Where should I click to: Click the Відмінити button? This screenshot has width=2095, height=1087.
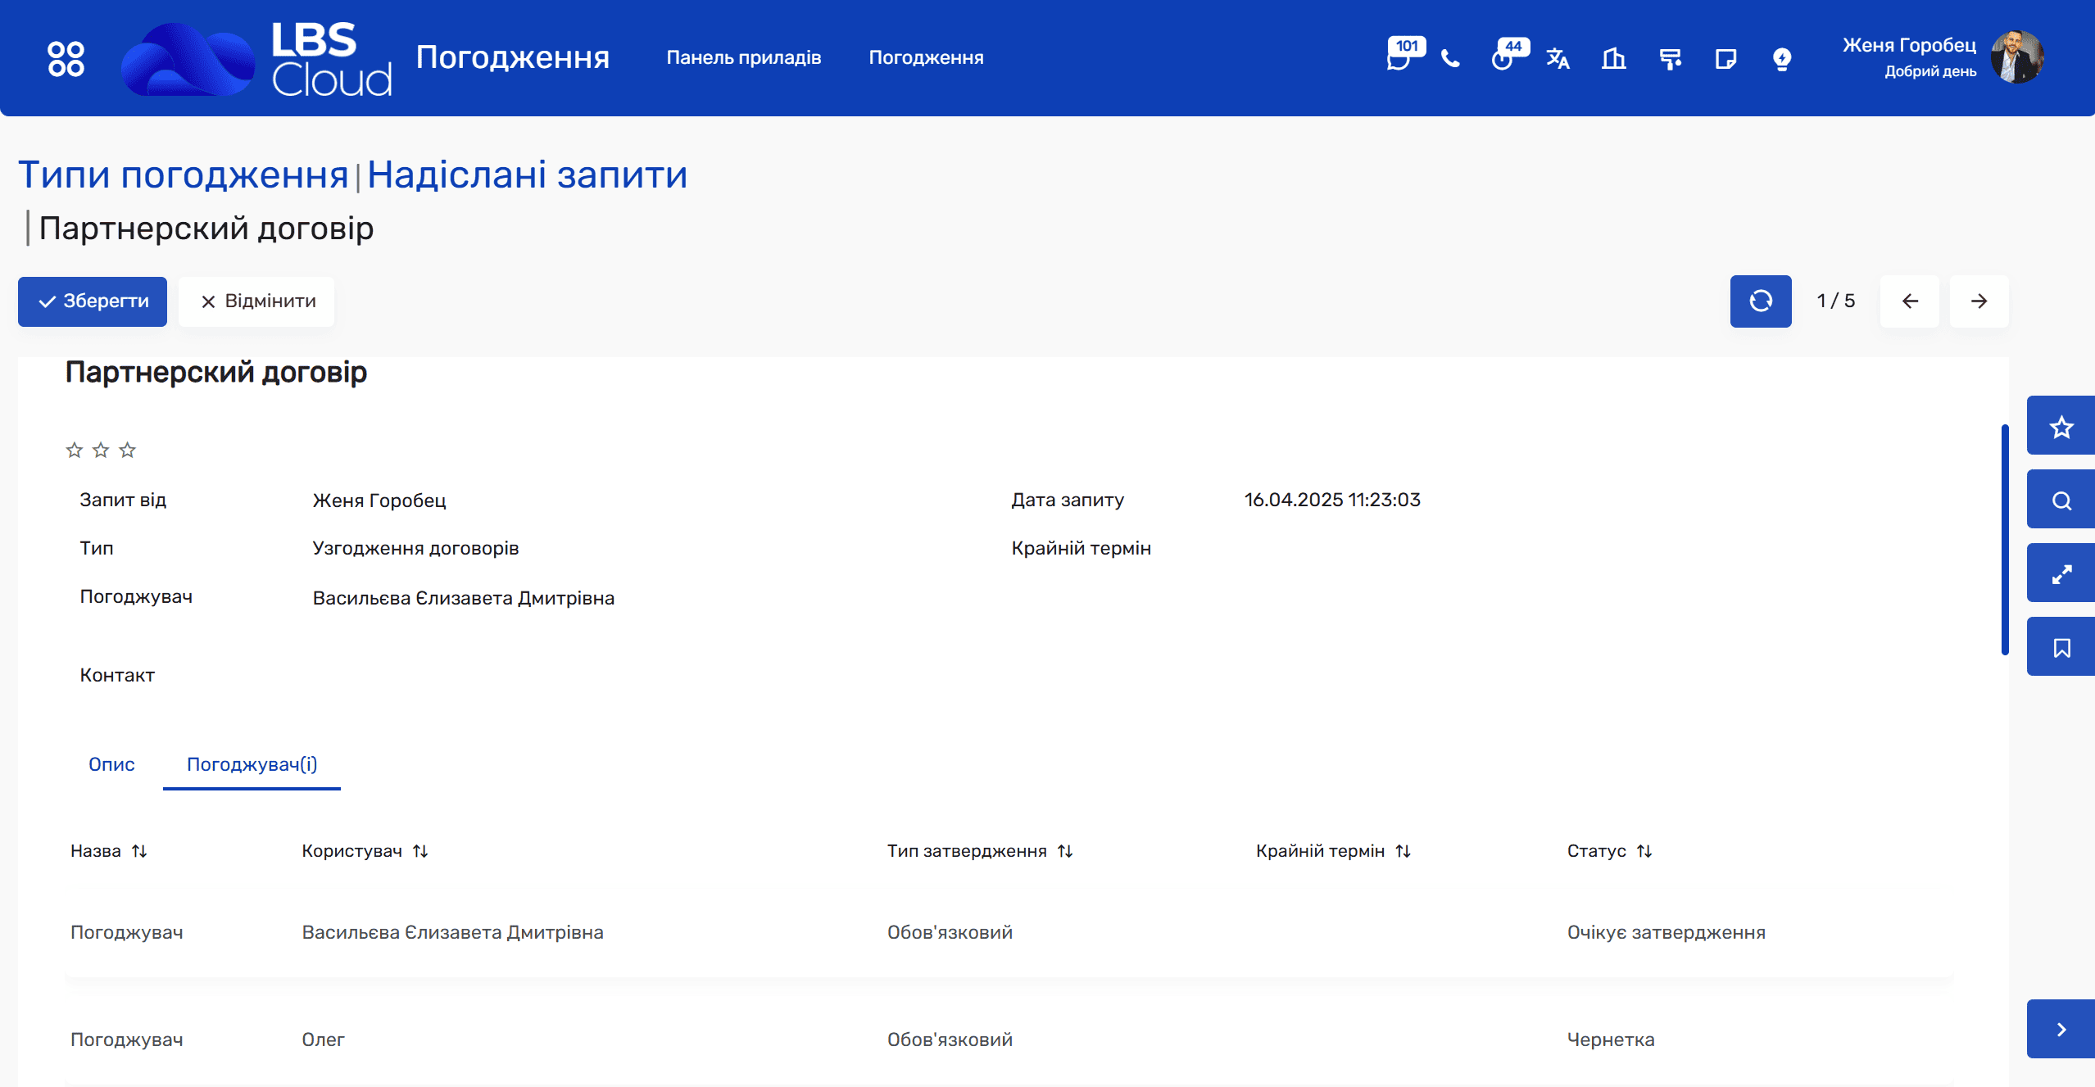pos(256,301)
